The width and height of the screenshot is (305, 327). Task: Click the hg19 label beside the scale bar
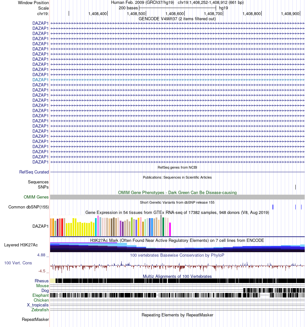tap(223, 8)
